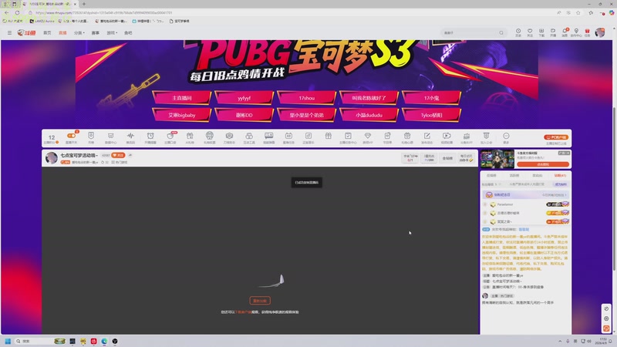Open the Video Recording play icon
The width and height of the screenshot is (617, 347).
click(447, 137)
